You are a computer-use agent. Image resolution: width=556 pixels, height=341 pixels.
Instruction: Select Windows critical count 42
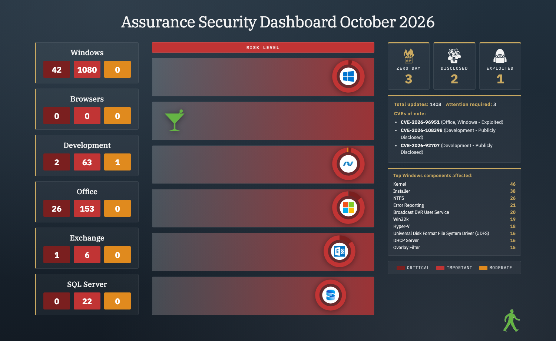(x=57, y=69)
